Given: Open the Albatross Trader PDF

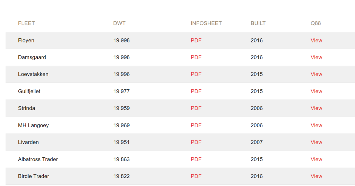Looking at the screenshot, I should pos(196,159).
